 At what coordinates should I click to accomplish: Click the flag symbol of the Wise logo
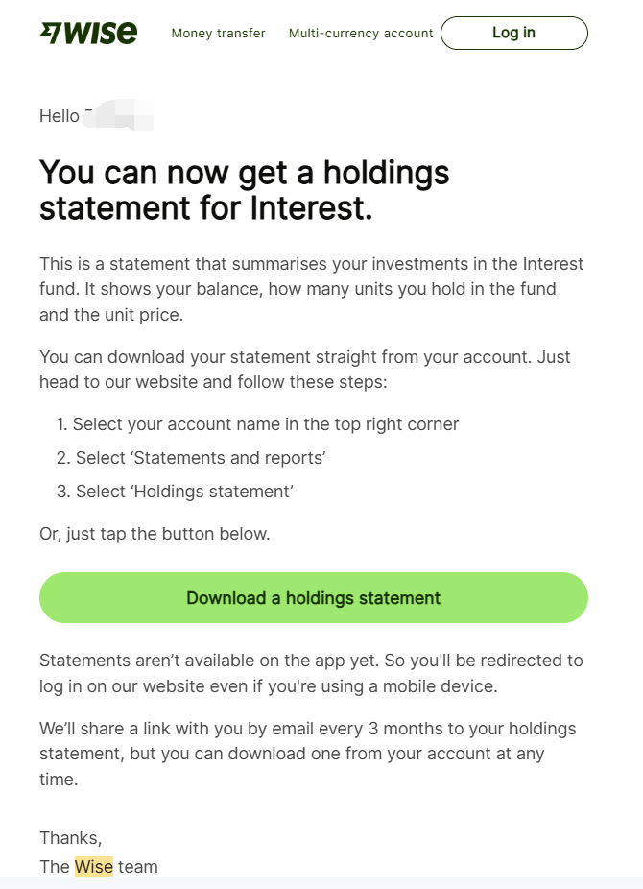(50, 33)
